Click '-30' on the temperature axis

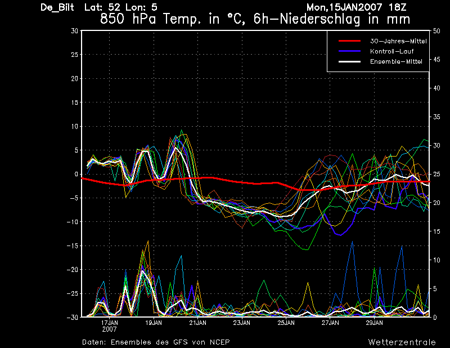click(x=73, y=318)
